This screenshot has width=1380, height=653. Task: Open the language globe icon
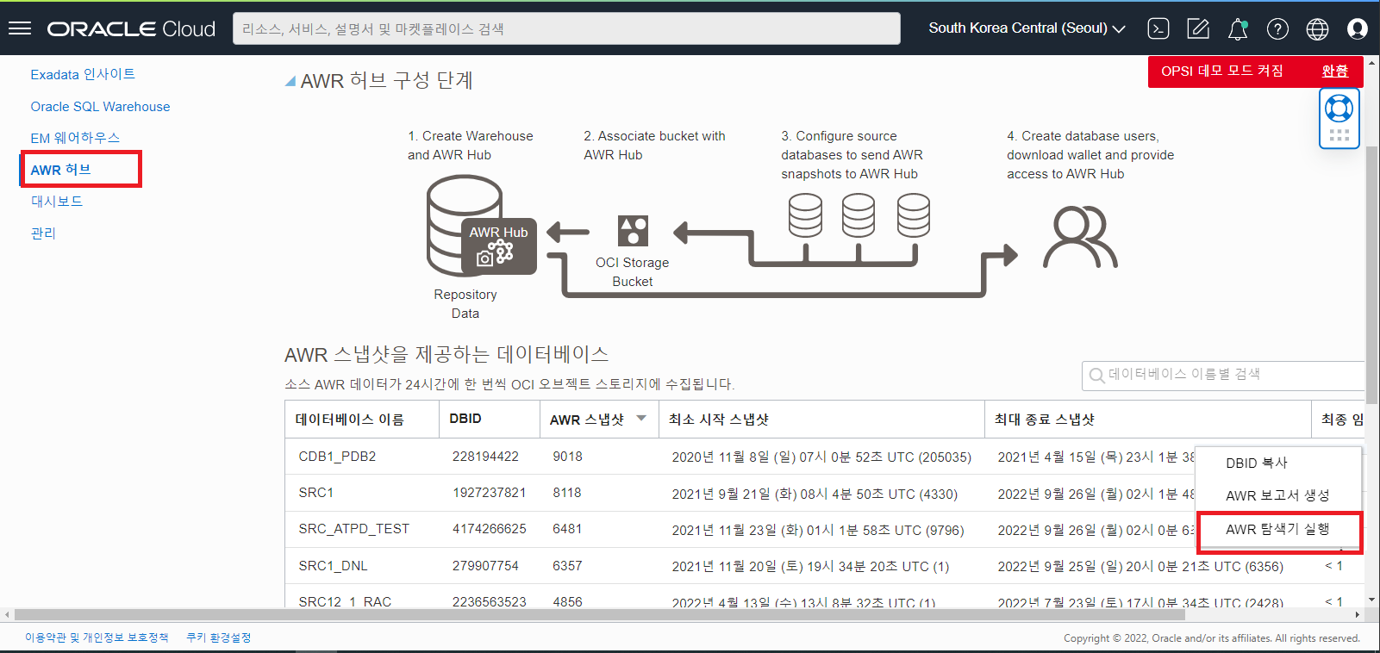click(1317, 28)
